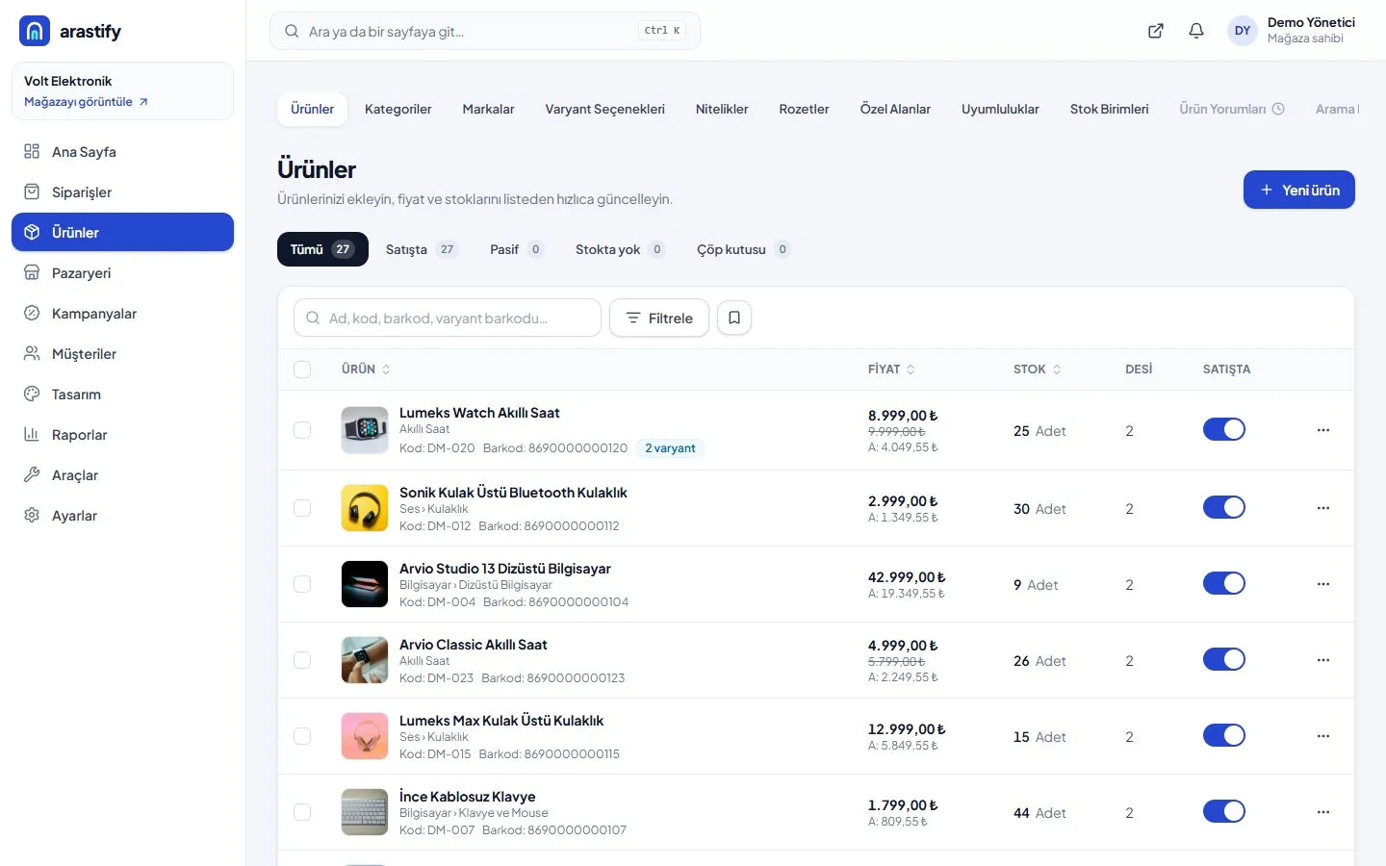Open the Ana Sayfa dashboard icon
Image resolution: width=1386 pixels, height=866 pixels.
(x=32, y=151)
